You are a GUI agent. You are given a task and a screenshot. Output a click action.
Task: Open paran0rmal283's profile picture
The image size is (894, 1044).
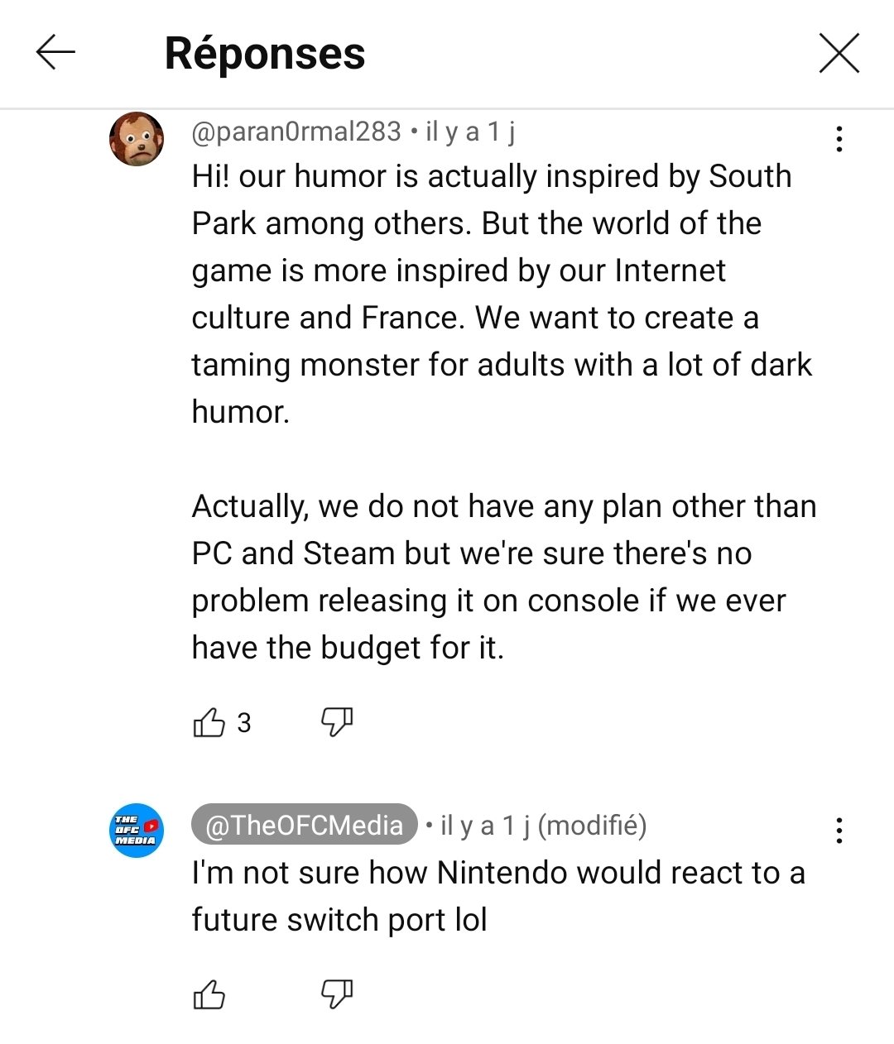(x=137, y=139)
